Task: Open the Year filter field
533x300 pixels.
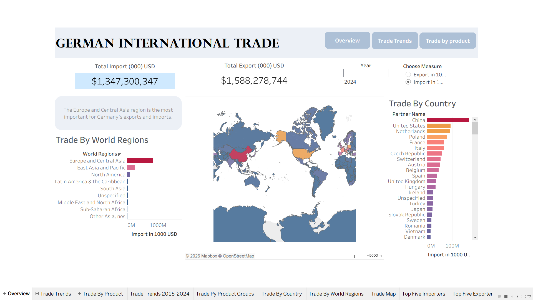Action: coord(366,73)
